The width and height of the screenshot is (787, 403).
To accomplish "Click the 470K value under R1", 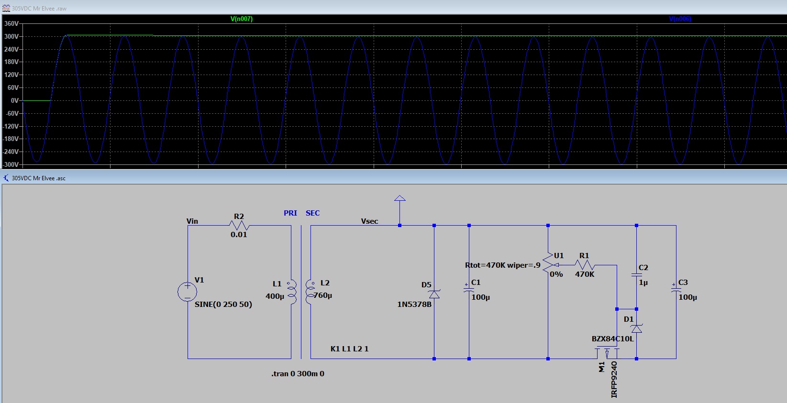I will click(x=585, y=274).
